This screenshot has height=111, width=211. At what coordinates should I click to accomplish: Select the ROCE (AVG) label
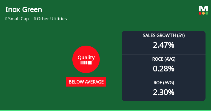point(164,59)
